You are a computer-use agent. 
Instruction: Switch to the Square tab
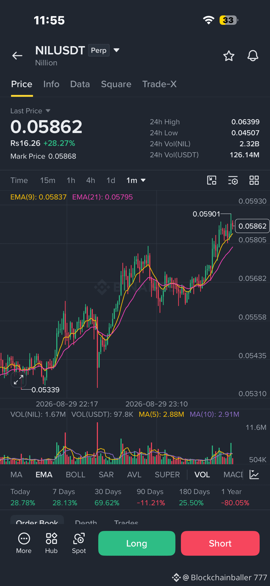tap(116, 84)
